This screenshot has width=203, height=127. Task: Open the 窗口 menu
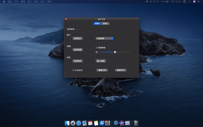coord(43,2)
